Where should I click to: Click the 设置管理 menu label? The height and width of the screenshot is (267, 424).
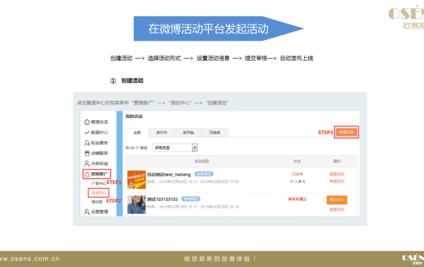click(100, 211)
